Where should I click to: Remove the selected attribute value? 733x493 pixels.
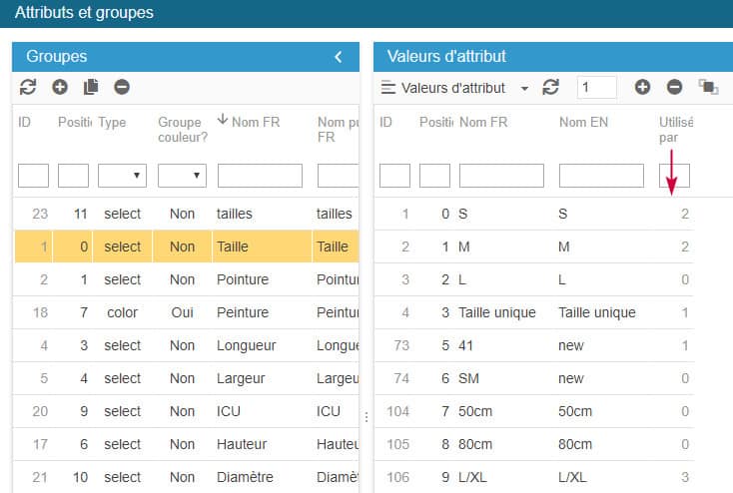coord(674,87)
